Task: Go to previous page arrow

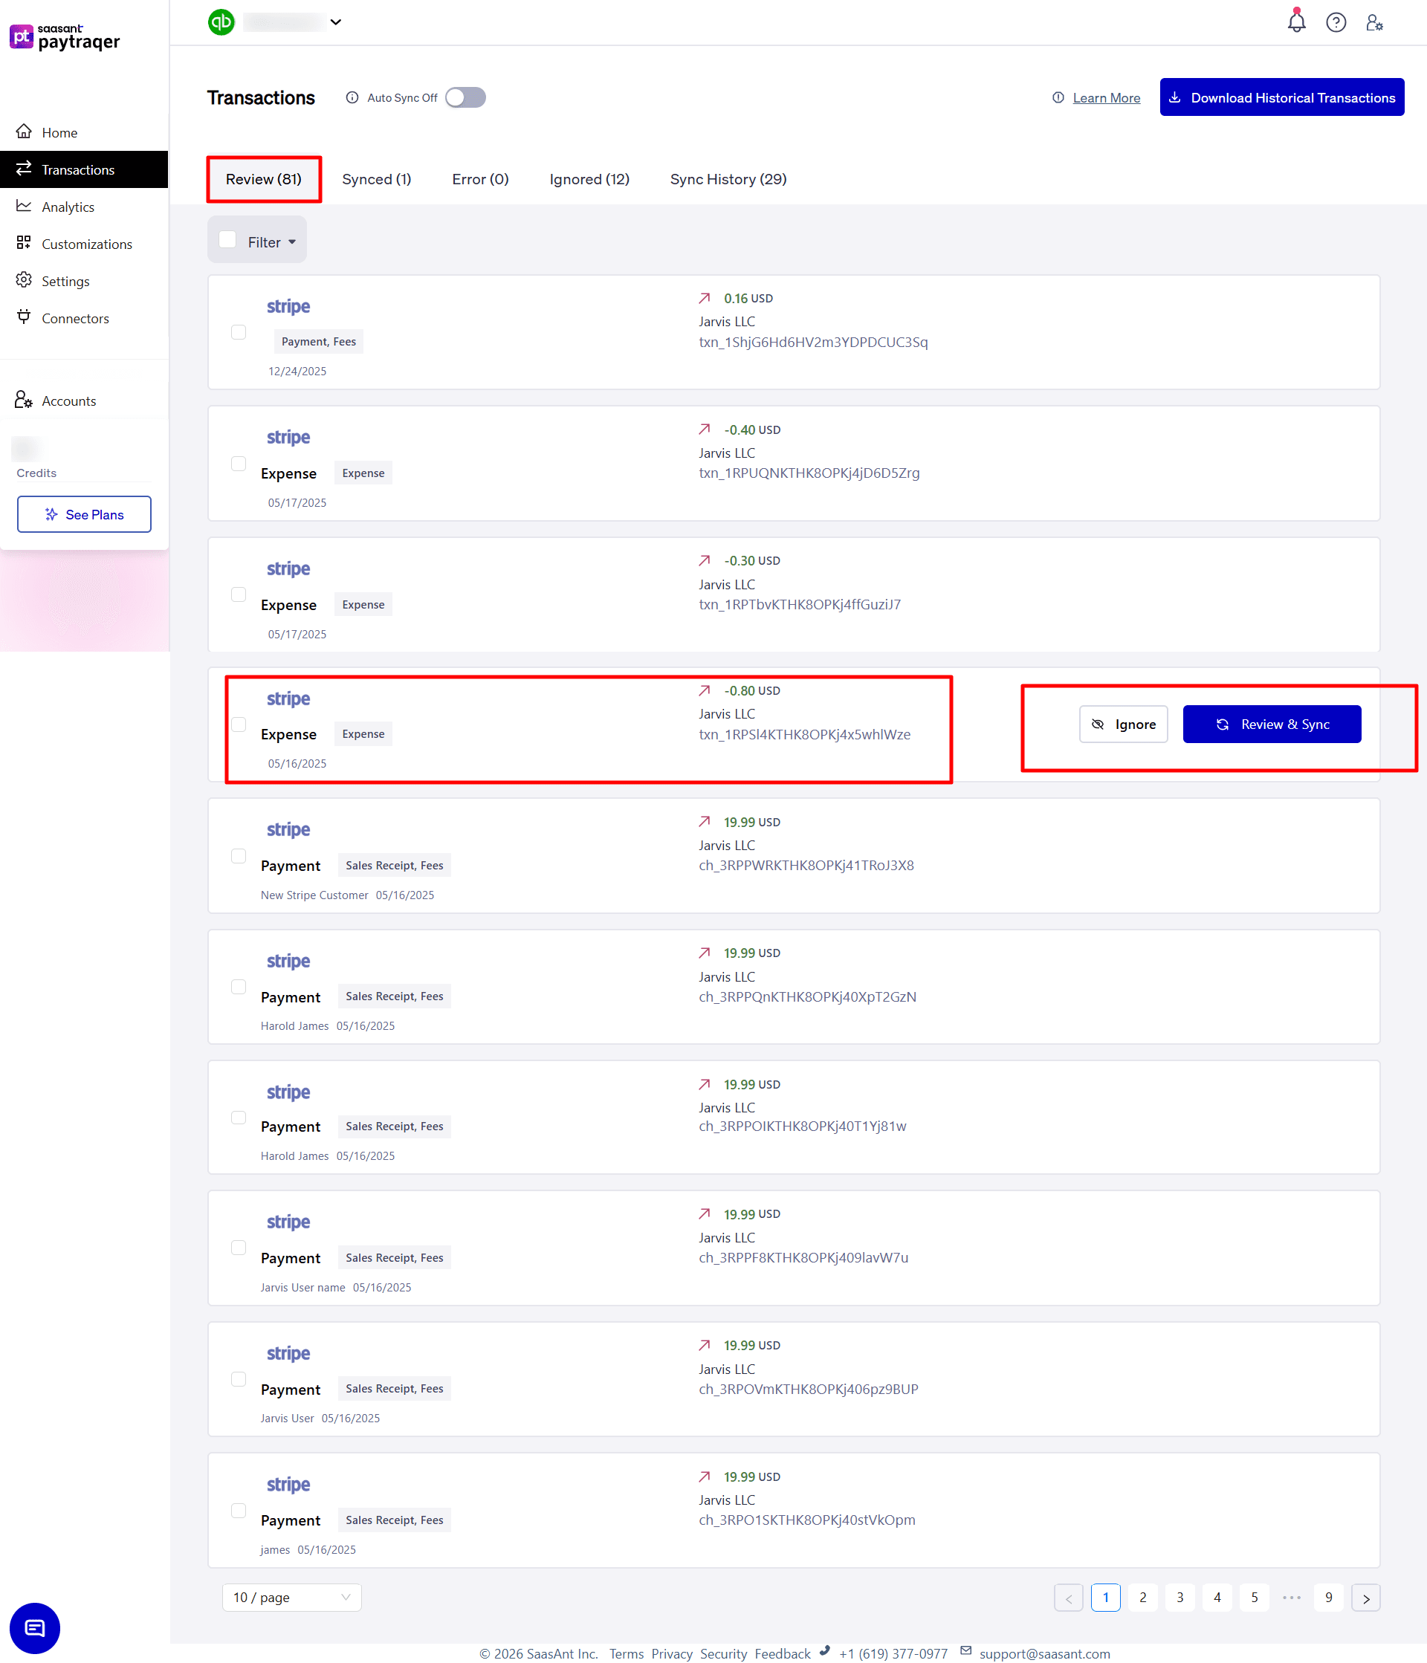Action: [x=1068, y=1598]
